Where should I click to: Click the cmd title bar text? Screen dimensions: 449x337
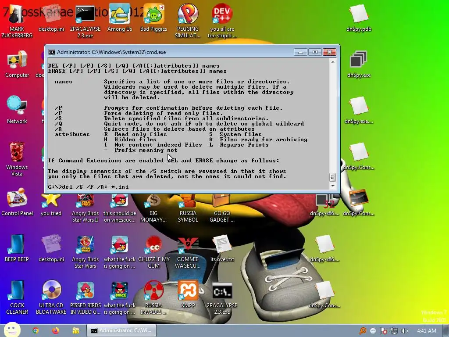pos(111,52)
